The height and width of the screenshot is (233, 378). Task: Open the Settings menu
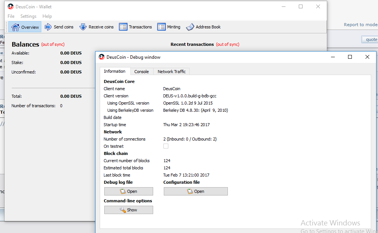28,16
